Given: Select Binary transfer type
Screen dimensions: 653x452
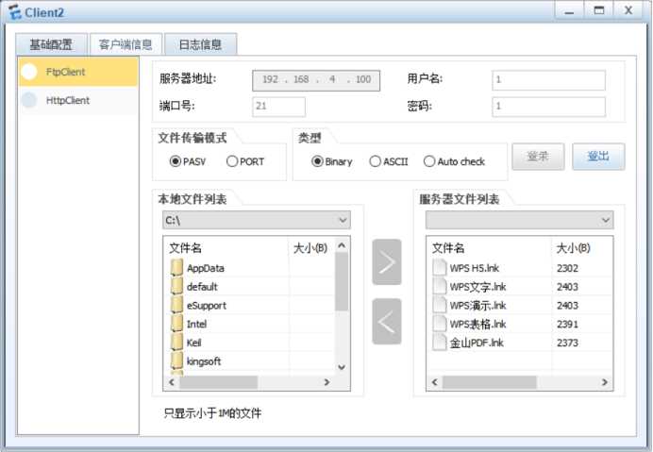Looking at the screenshot, I should 317,161.
